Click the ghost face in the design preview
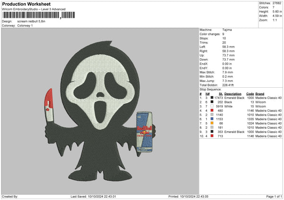284x200 pixels. [x=100, y=91]
